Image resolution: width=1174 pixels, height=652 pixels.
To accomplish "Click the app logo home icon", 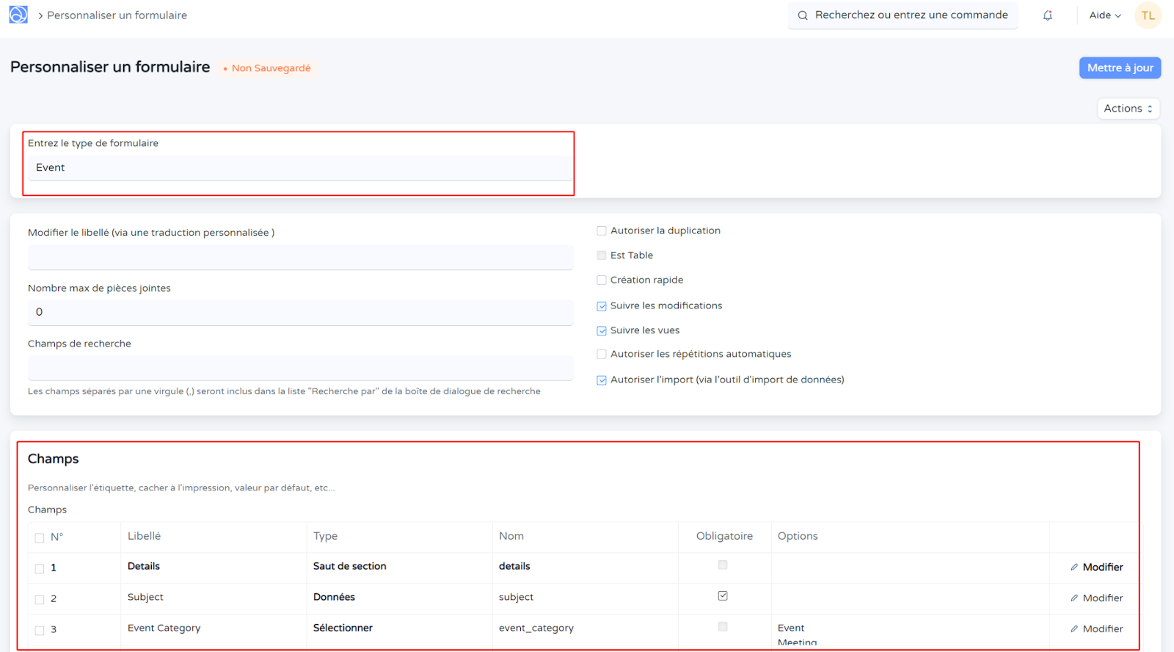I will click(18, 15).
